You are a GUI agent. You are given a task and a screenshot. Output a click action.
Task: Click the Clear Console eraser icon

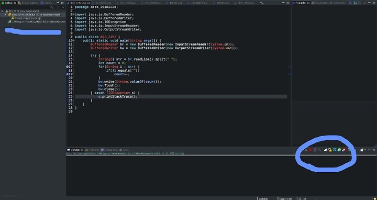coord(326,150)
